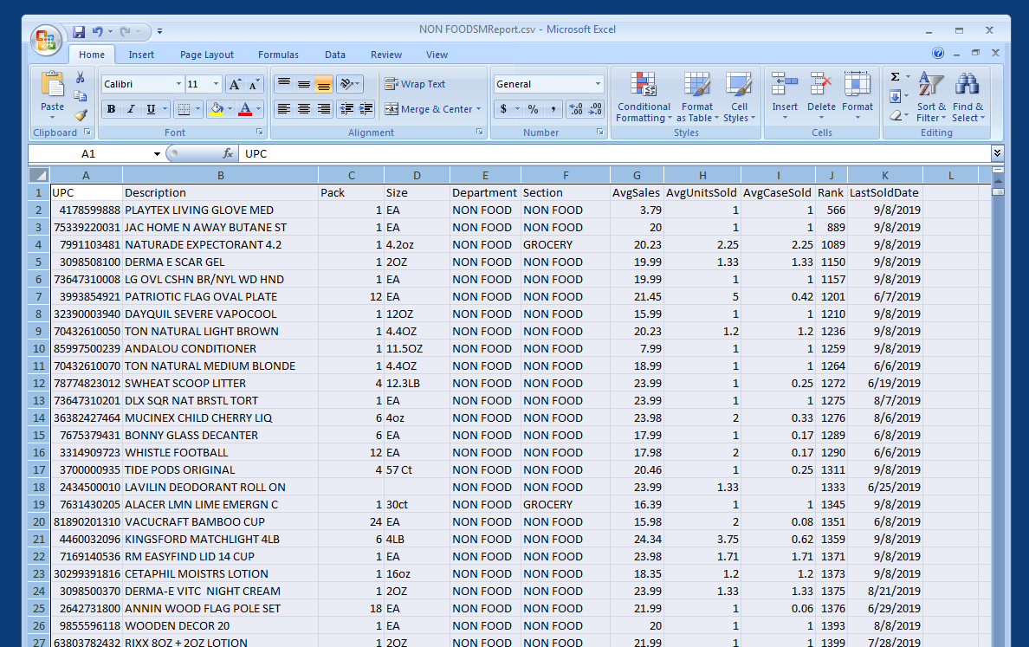Image resolution: width=1029 pixels, height=647 pixels.
Task: Increase decimal places
Action: point(575,109)
